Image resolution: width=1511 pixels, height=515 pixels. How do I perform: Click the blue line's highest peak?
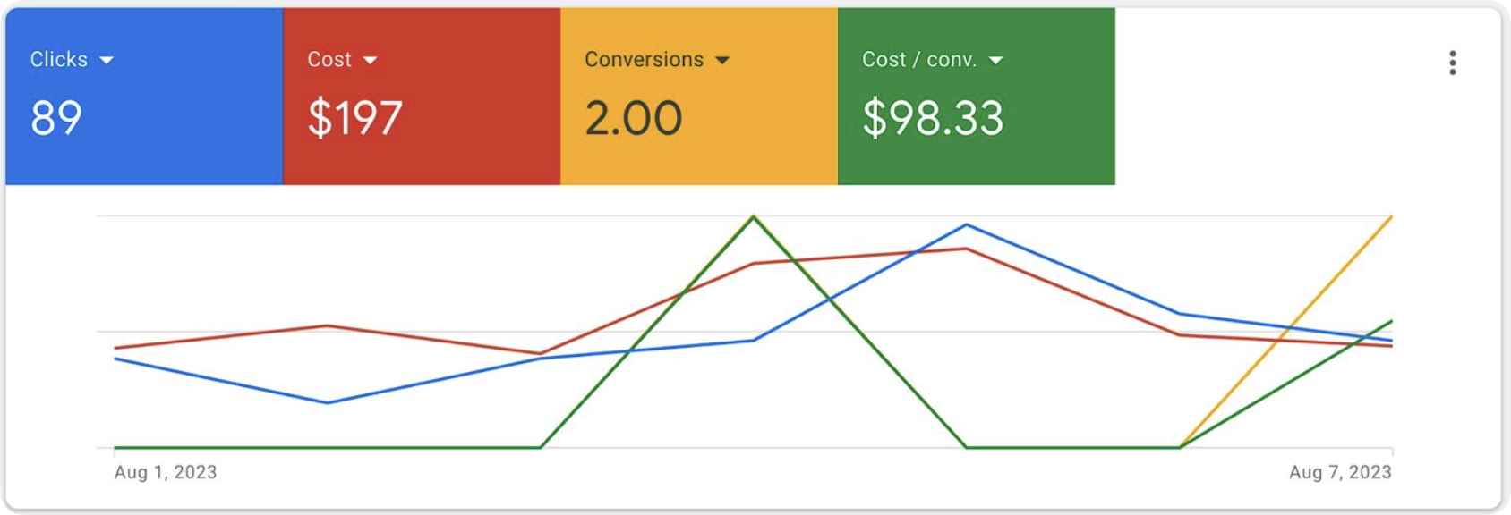coord(967,224)
